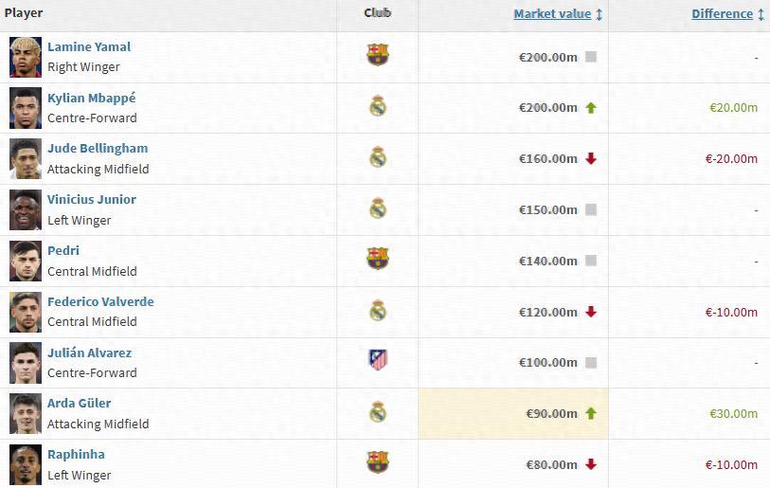Screen dimensions: 770x488
Task: Open Jude Bellingham's profile link
Action: pos(98,148)
